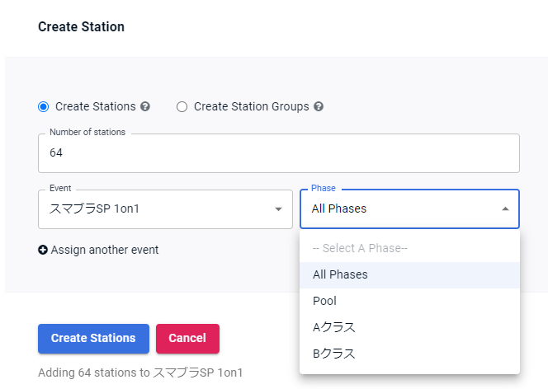Click the Assign another event link

(x=105, y=250)
